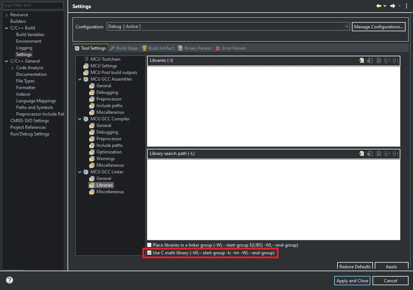413x290 pixels.
Task: Open CMSIS-SVD Settings page
Action: tap(29, 121)
